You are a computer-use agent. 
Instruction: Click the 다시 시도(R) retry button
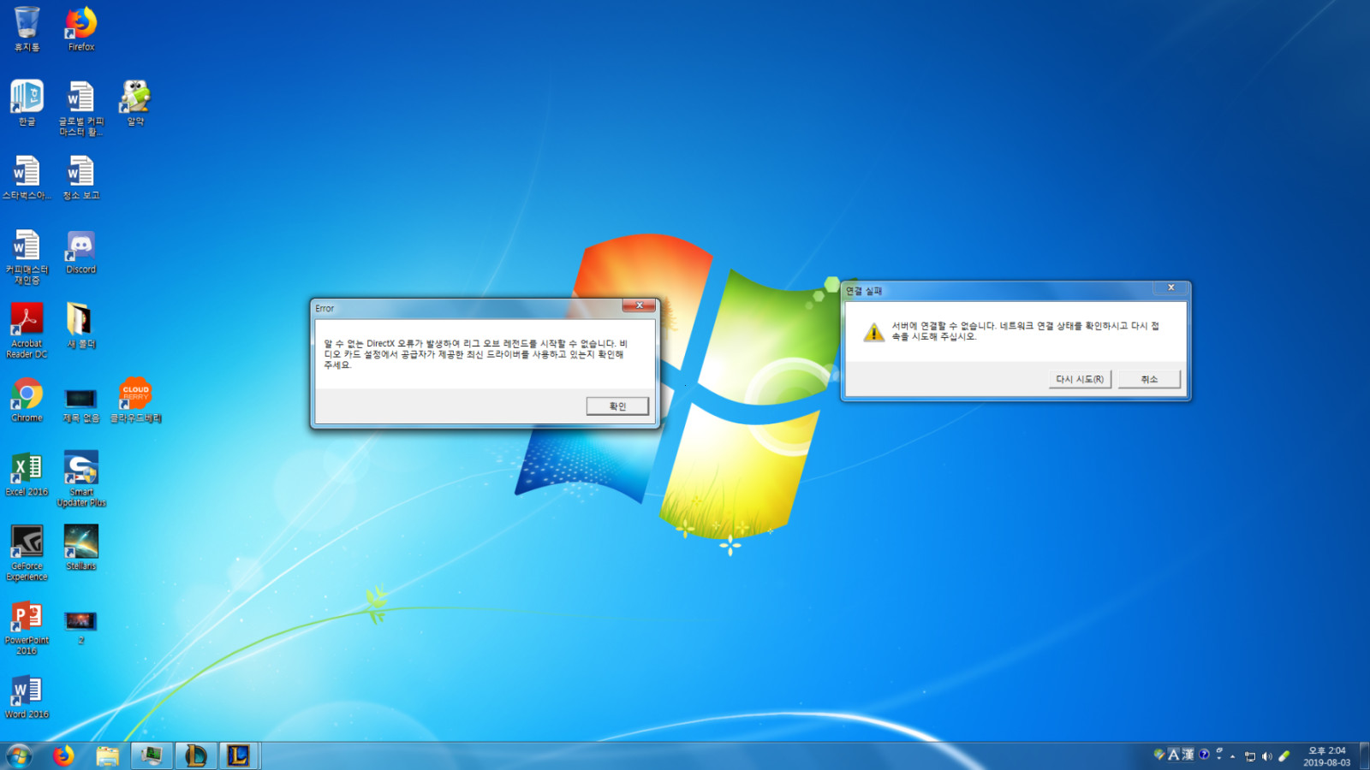(1079, 379)
